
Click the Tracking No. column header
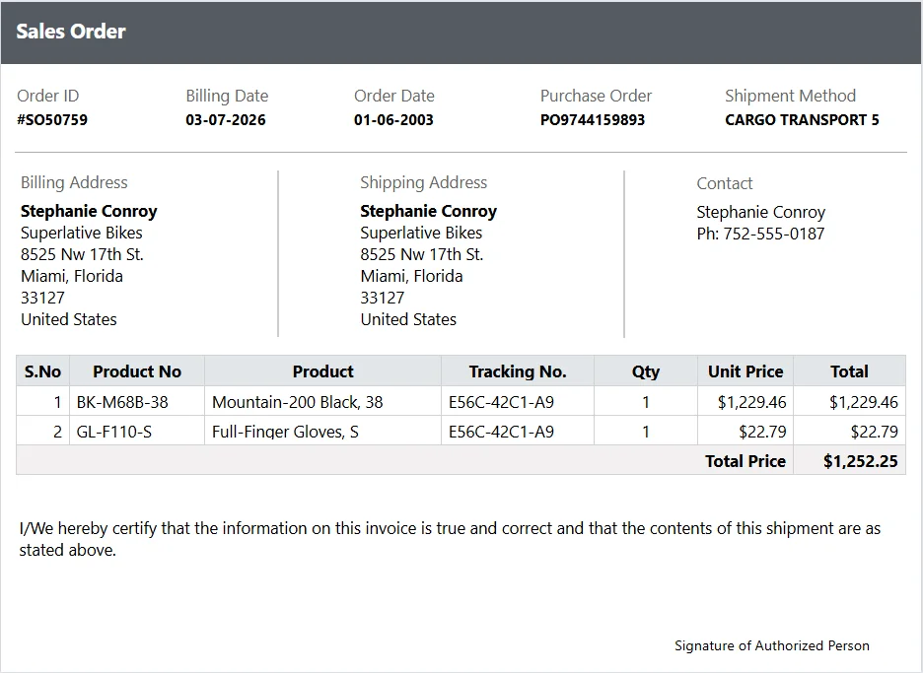tap(518, 371)
